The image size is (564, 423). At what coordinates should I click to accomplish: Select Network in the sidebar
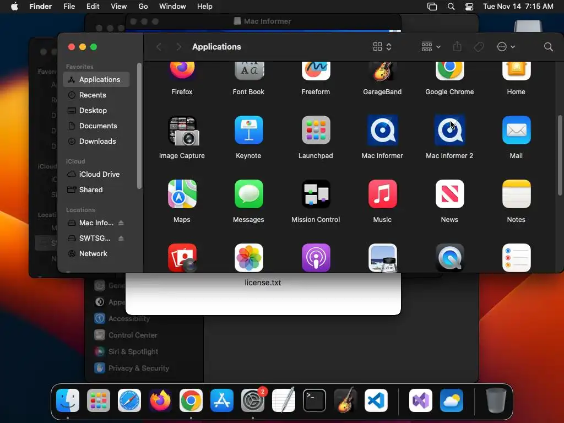(x=96, y=253)
